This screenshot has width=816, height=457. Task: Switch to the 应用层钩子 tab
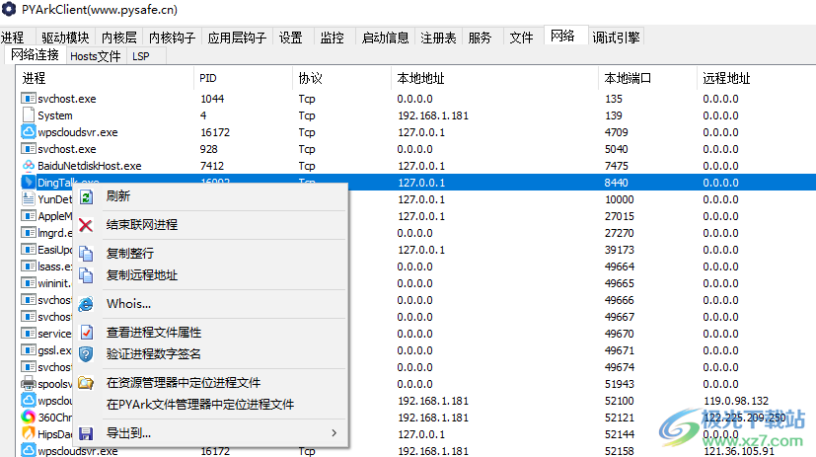click(x=237, y=38)
